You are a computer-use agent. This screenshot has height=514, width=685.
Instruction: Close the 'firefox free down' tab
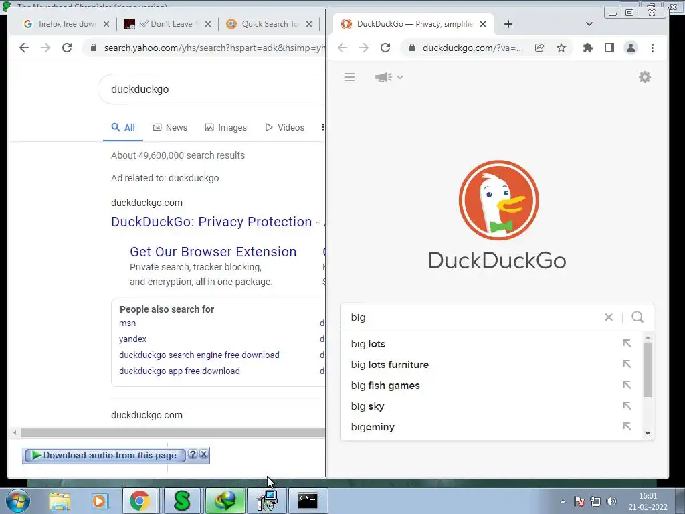(106, 24)
